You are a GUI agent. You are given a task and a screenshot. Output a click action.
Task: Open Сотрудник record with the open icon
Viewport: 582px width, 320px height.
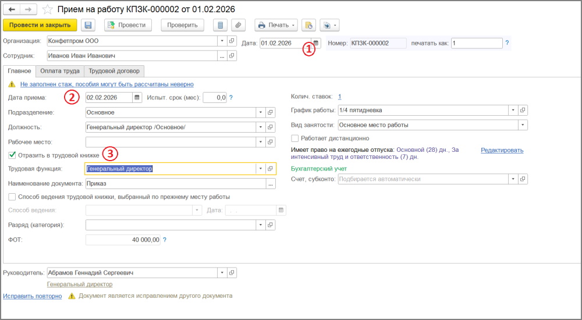pyautogui.click(x=232, y=56)
